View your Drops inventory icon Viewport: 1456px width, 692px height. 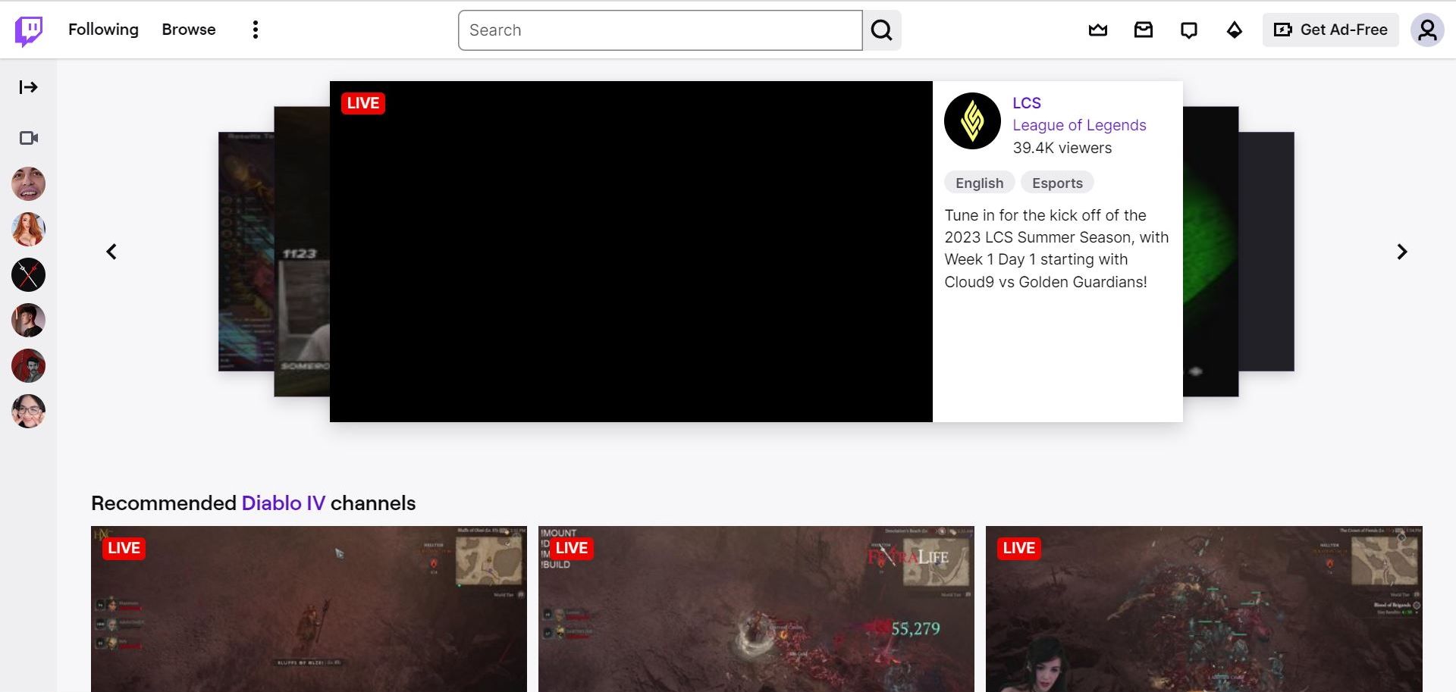(1234, 30)
